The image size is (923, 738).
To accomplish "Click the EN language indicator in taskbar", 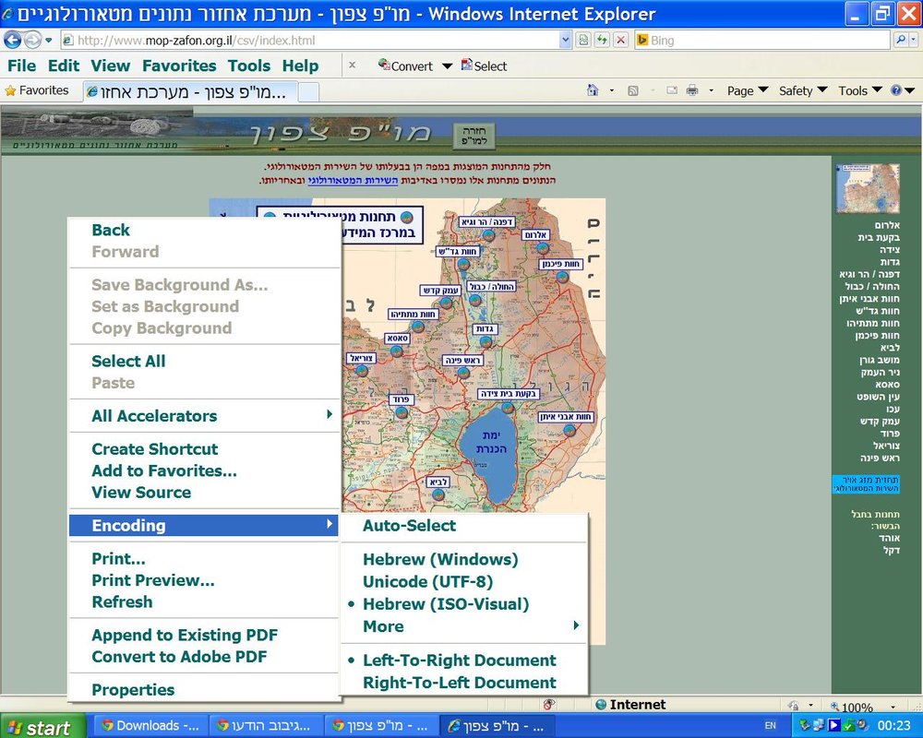I will click(770, 726).
